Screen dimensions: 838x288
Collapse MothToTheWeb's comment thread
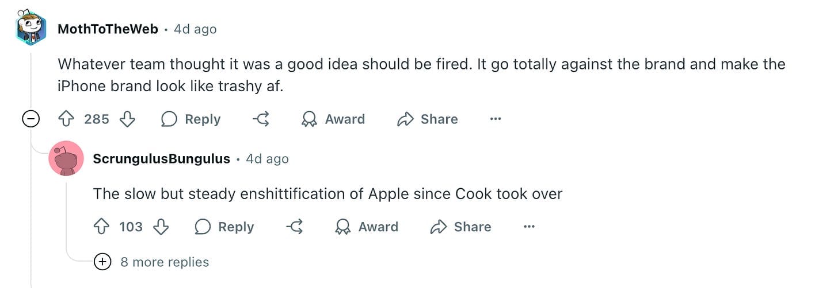[x=30, y=119]
